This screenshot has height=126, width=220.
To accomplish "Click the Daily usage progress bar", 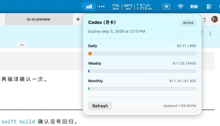I will tap(142, 53).
